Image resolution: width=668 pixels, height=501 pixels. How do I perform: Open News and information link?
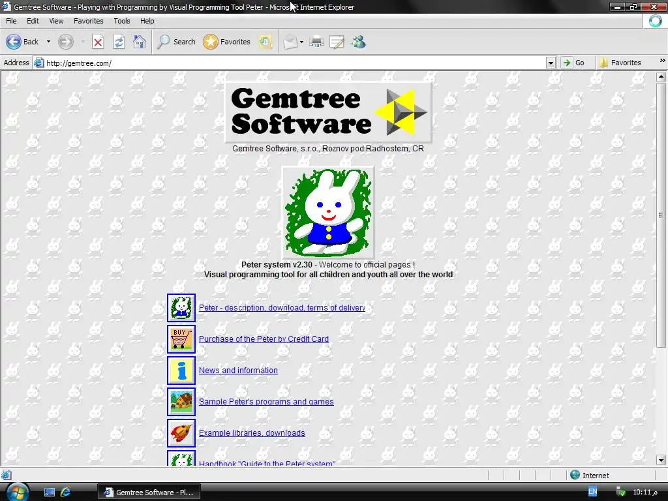click(238, 371)
